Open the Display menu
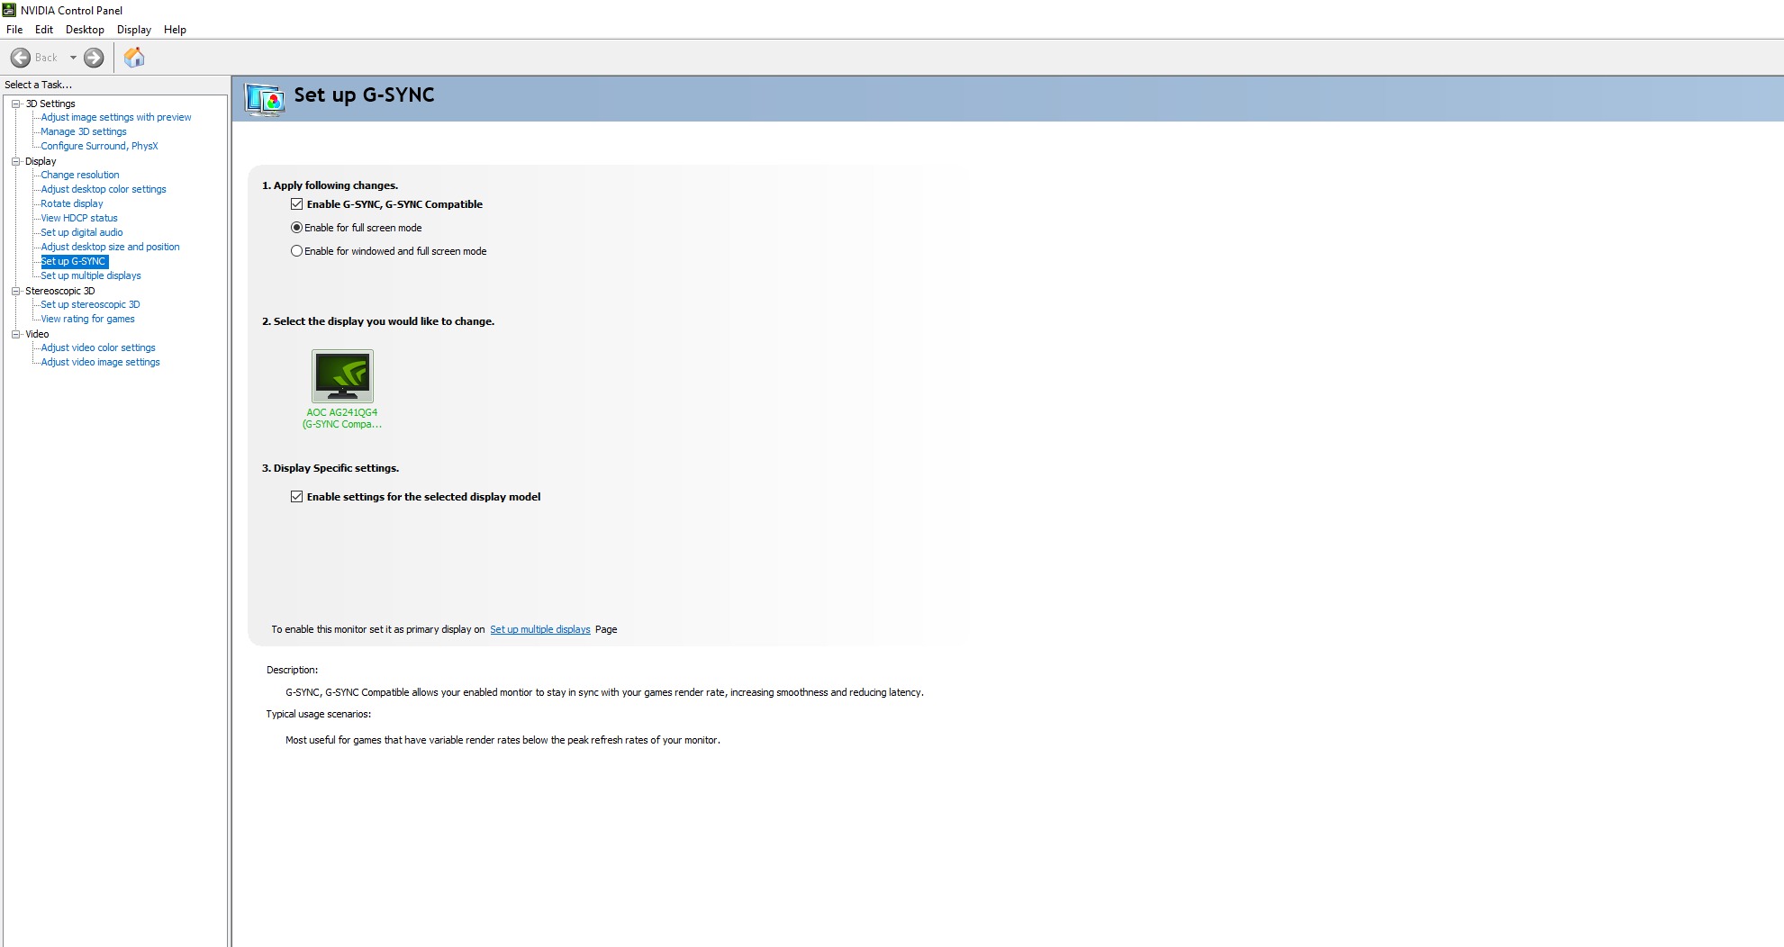Screen dimensions: 1784x947 [x=134, y=30]
